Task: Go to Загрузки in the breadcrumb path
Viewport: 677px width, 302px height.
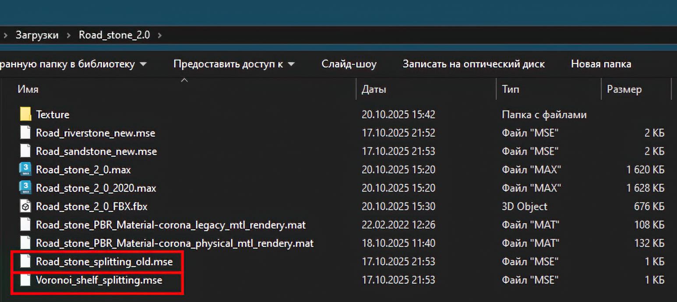Action: (37, 35)
